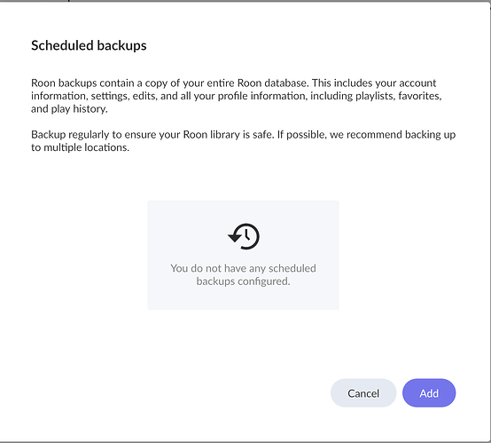Click the phrase "information, settings, edits"
The image size is (491, 443).
93,96
